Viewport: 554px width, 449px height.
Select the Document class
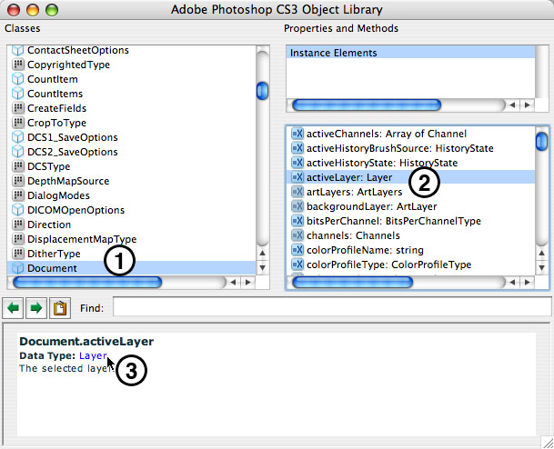[x=131, y=268]
